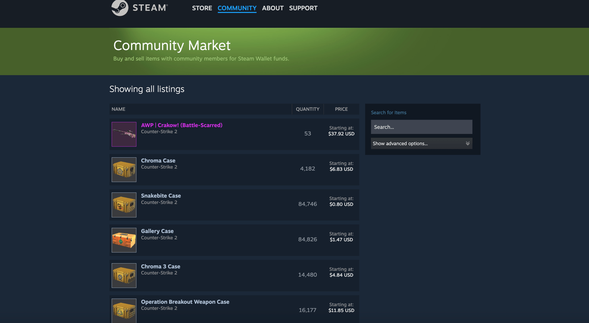Expand the advanced options chevron arrow

coord(467,143)
